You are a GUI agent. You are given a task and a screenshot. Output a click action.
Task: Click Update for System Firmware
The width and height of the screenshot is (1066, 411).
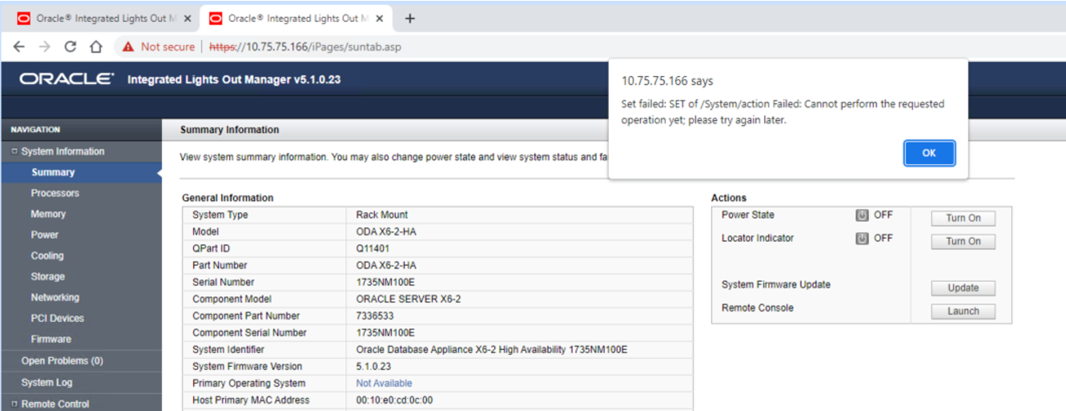(963, 288)
